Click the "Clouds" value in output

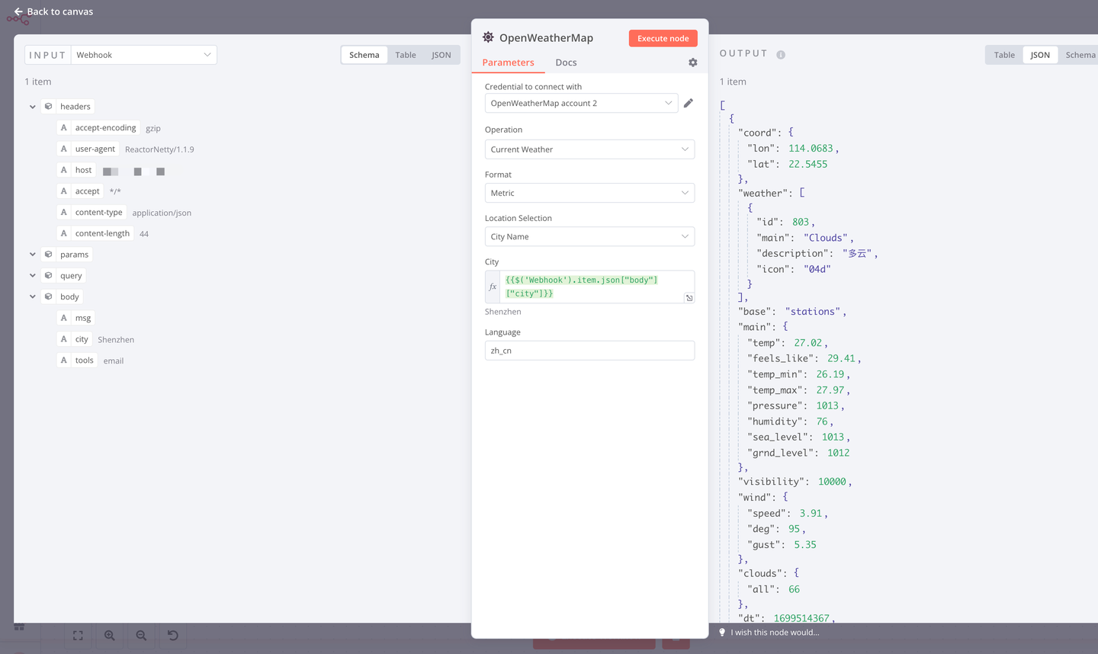(x=825, y=238)
